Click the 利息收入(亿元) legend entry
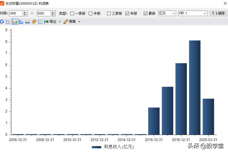 click(113, 147)
